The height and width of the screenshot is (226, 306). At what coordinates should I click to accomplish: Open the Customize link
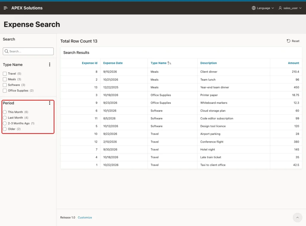(85, 217)
